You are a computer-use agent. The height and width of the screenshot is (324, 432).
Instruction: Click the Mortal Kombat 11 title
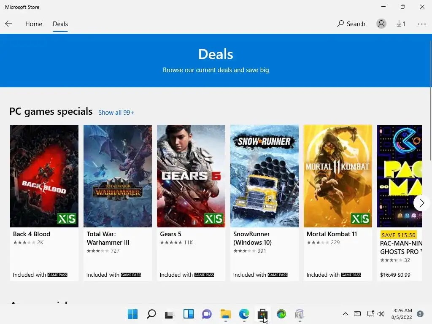332,234
